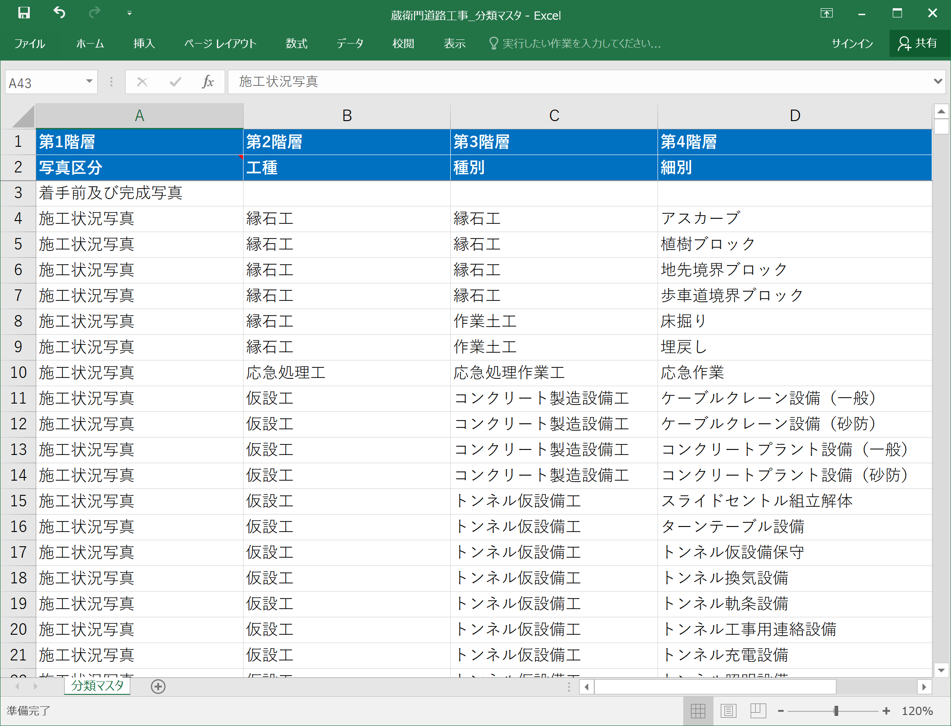The image size is (951, 726).
Task: Open the 挿入 (Insert) ribbon tab
Action: 144,44
